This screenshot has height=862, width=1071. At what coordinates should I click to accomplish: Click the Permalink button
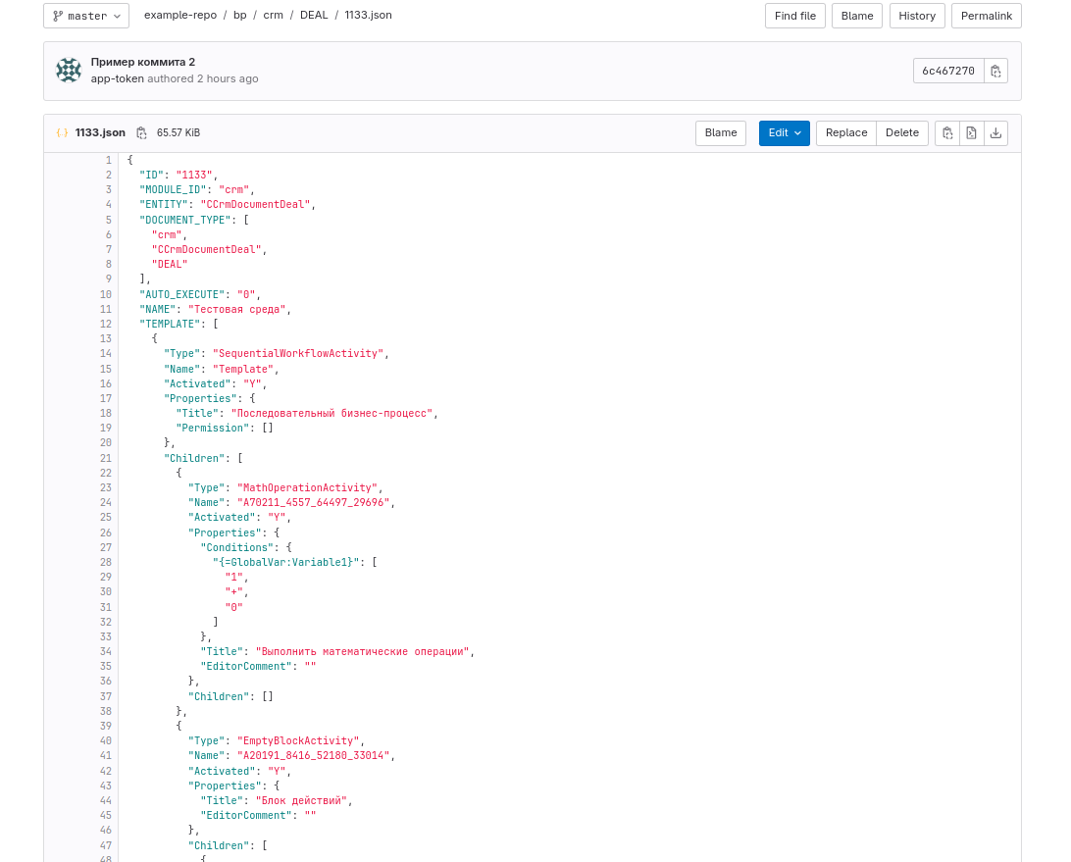tap(987, 16)
